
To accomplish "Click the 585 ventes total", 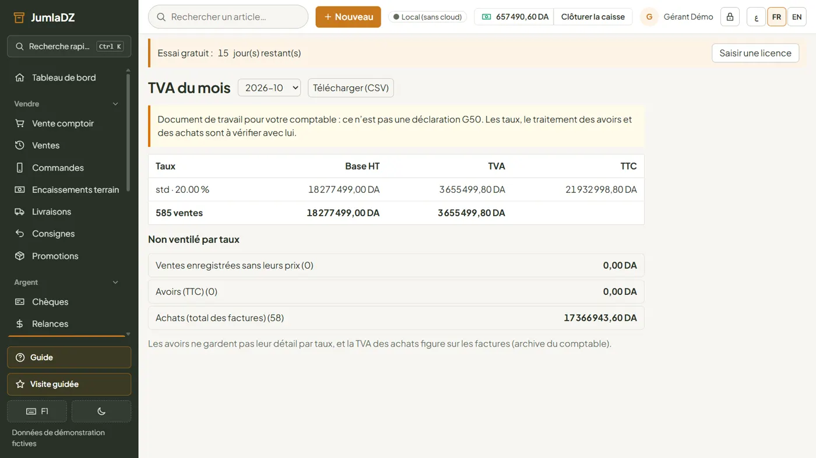I will (179, 213).
